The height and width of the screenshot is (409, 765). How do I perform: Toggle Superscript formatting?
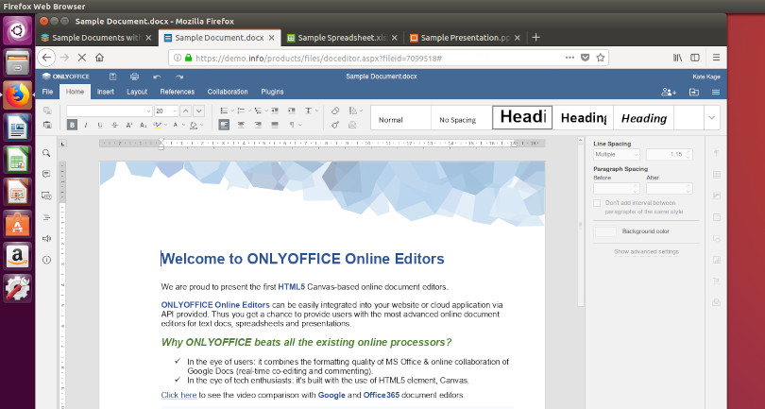click(129, 125)
